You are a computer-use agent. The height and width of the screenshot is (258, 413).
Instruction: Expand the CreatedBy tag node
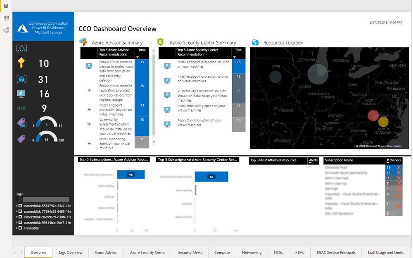[x=17, y=228]
